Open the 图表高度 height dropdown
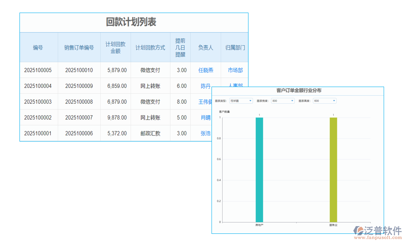Screen dimensions: 406x244 [x=324, y=100]
